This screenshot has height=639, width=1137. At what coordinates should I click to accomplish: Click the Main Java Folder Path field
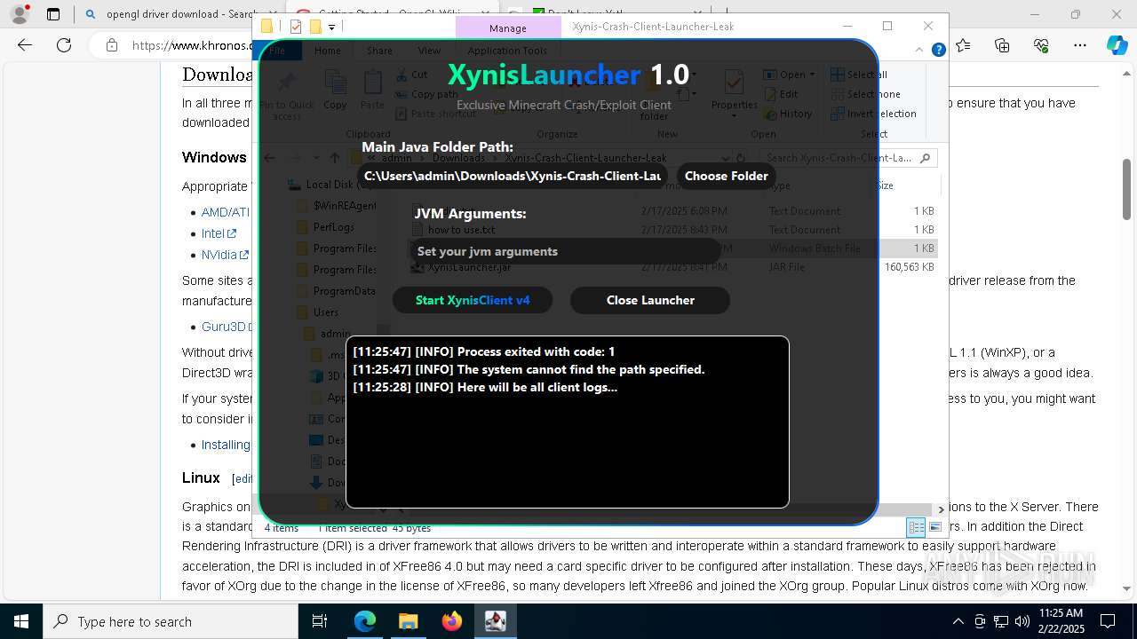pyautogui.click(x=513, y=176)
